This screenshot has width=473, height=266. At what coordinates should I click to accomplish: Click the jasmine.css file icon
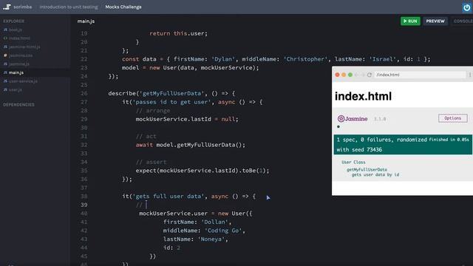coord(5,55)
